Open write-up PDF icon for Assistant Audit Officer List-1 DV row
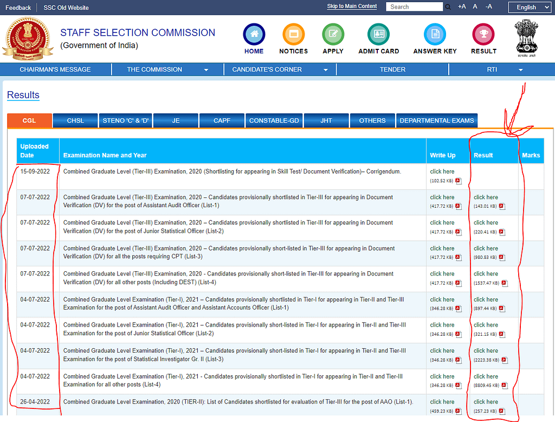Viewport: 555px width, 422px height. point(459,206)
